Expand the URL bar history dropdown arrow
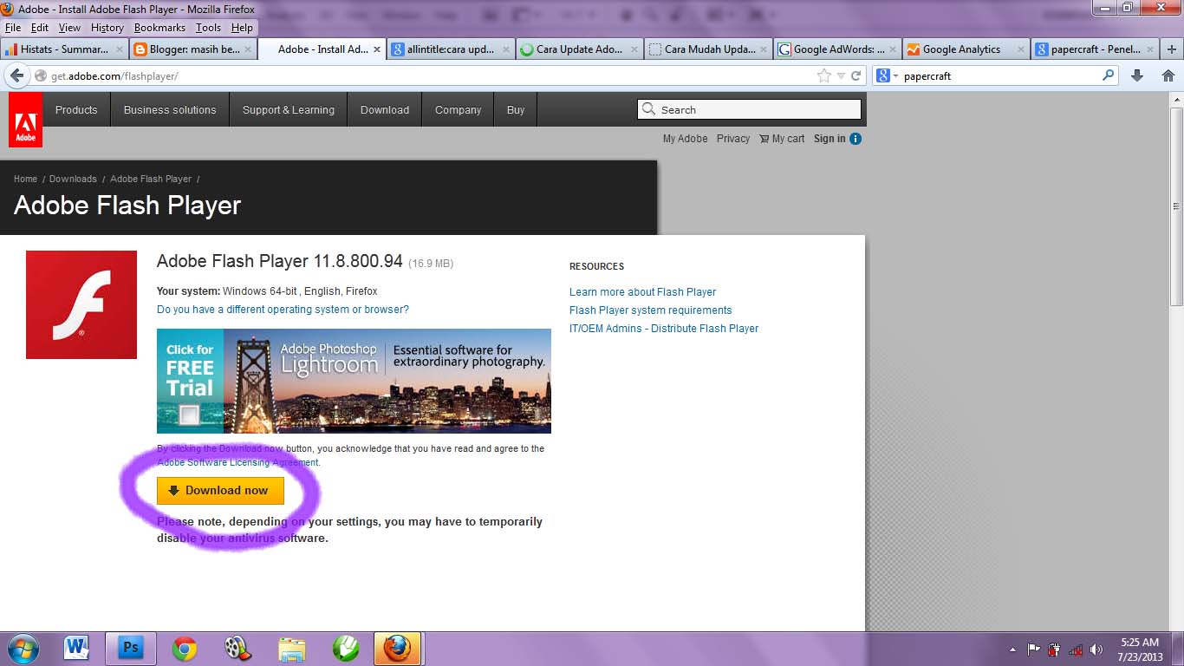Image resolution: width=1184 pixels, height=666 pixels. coord(840,76)
